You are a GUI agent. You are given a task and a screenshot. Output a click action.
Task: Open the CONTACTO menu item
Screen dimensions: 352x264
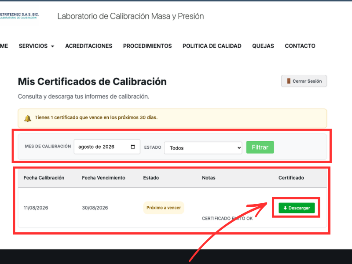pos(300,46)
